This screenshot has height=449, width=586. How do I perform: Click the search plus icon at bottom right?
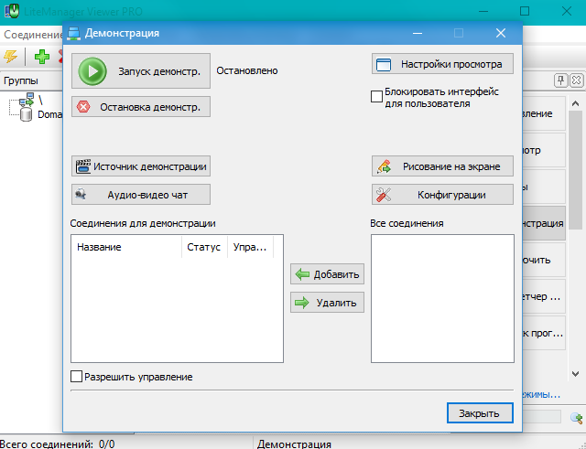577,417
